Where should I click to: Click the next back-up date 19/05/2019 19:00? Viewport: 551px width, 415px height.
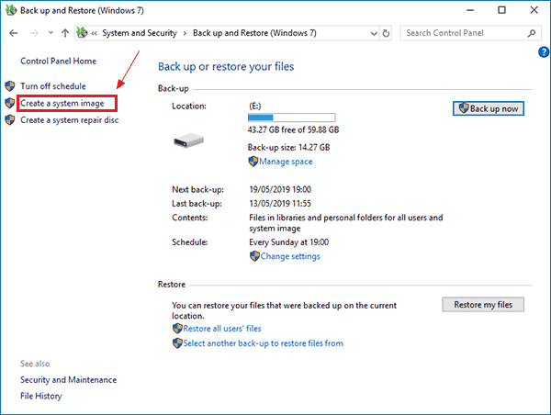coord(280,190)
